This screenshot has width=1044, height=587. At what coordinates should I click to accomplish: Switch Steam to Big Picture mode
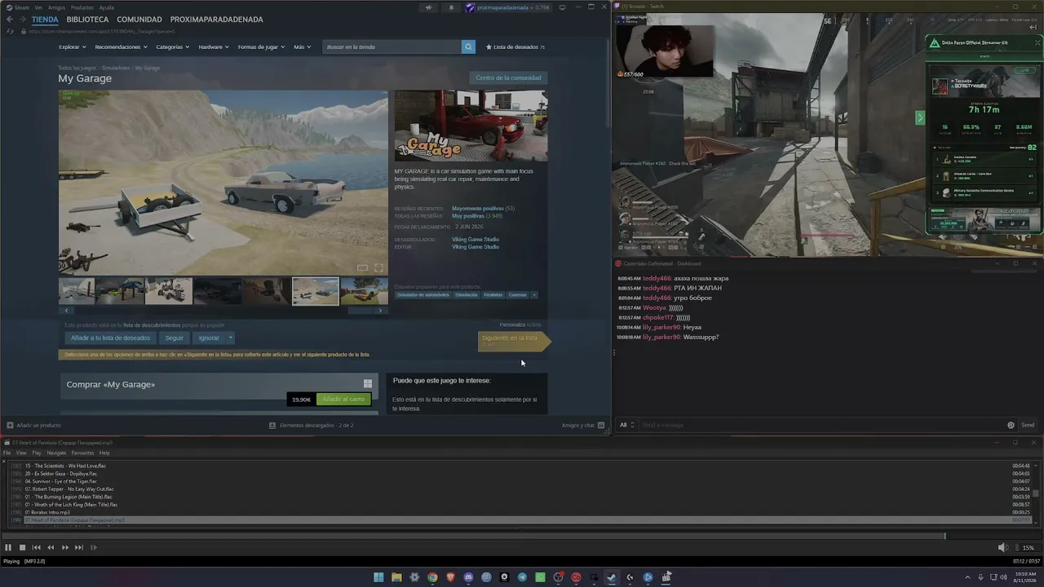coord(562,7)
